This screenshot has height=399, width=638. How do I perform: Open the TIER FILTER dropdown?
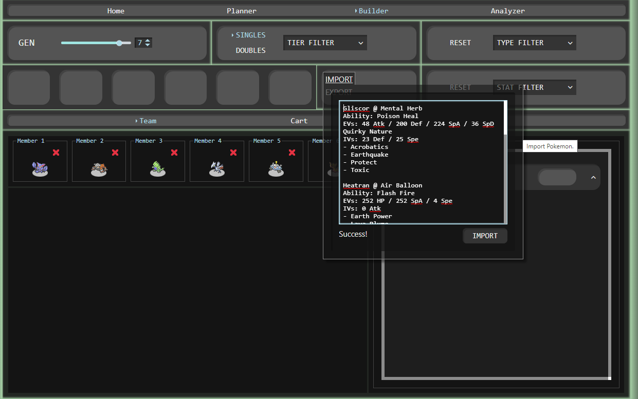pyautogui.click(x=325, y=43)
